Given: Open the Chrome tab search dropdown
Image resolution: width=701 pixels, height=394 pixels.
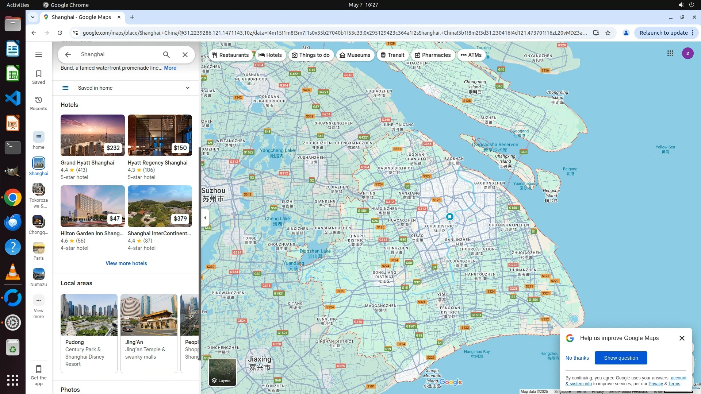Looking at the screenshot, I should (33, 17).
